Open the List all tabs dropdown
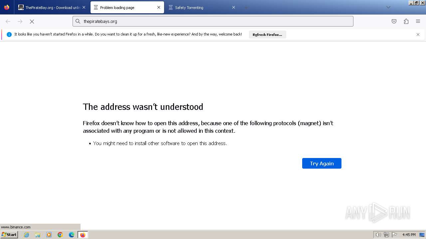The height and width of the screenshot is (239, 426). click(x=388, y=7)
